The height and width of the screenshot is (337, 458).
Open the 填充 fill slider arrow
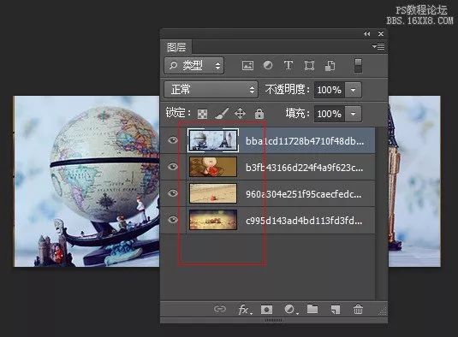[x=353, y=114]
